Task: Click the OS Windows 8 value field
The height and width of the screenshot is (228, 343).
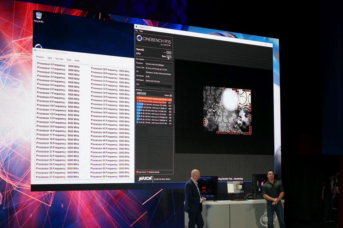Action: (158, 73)
